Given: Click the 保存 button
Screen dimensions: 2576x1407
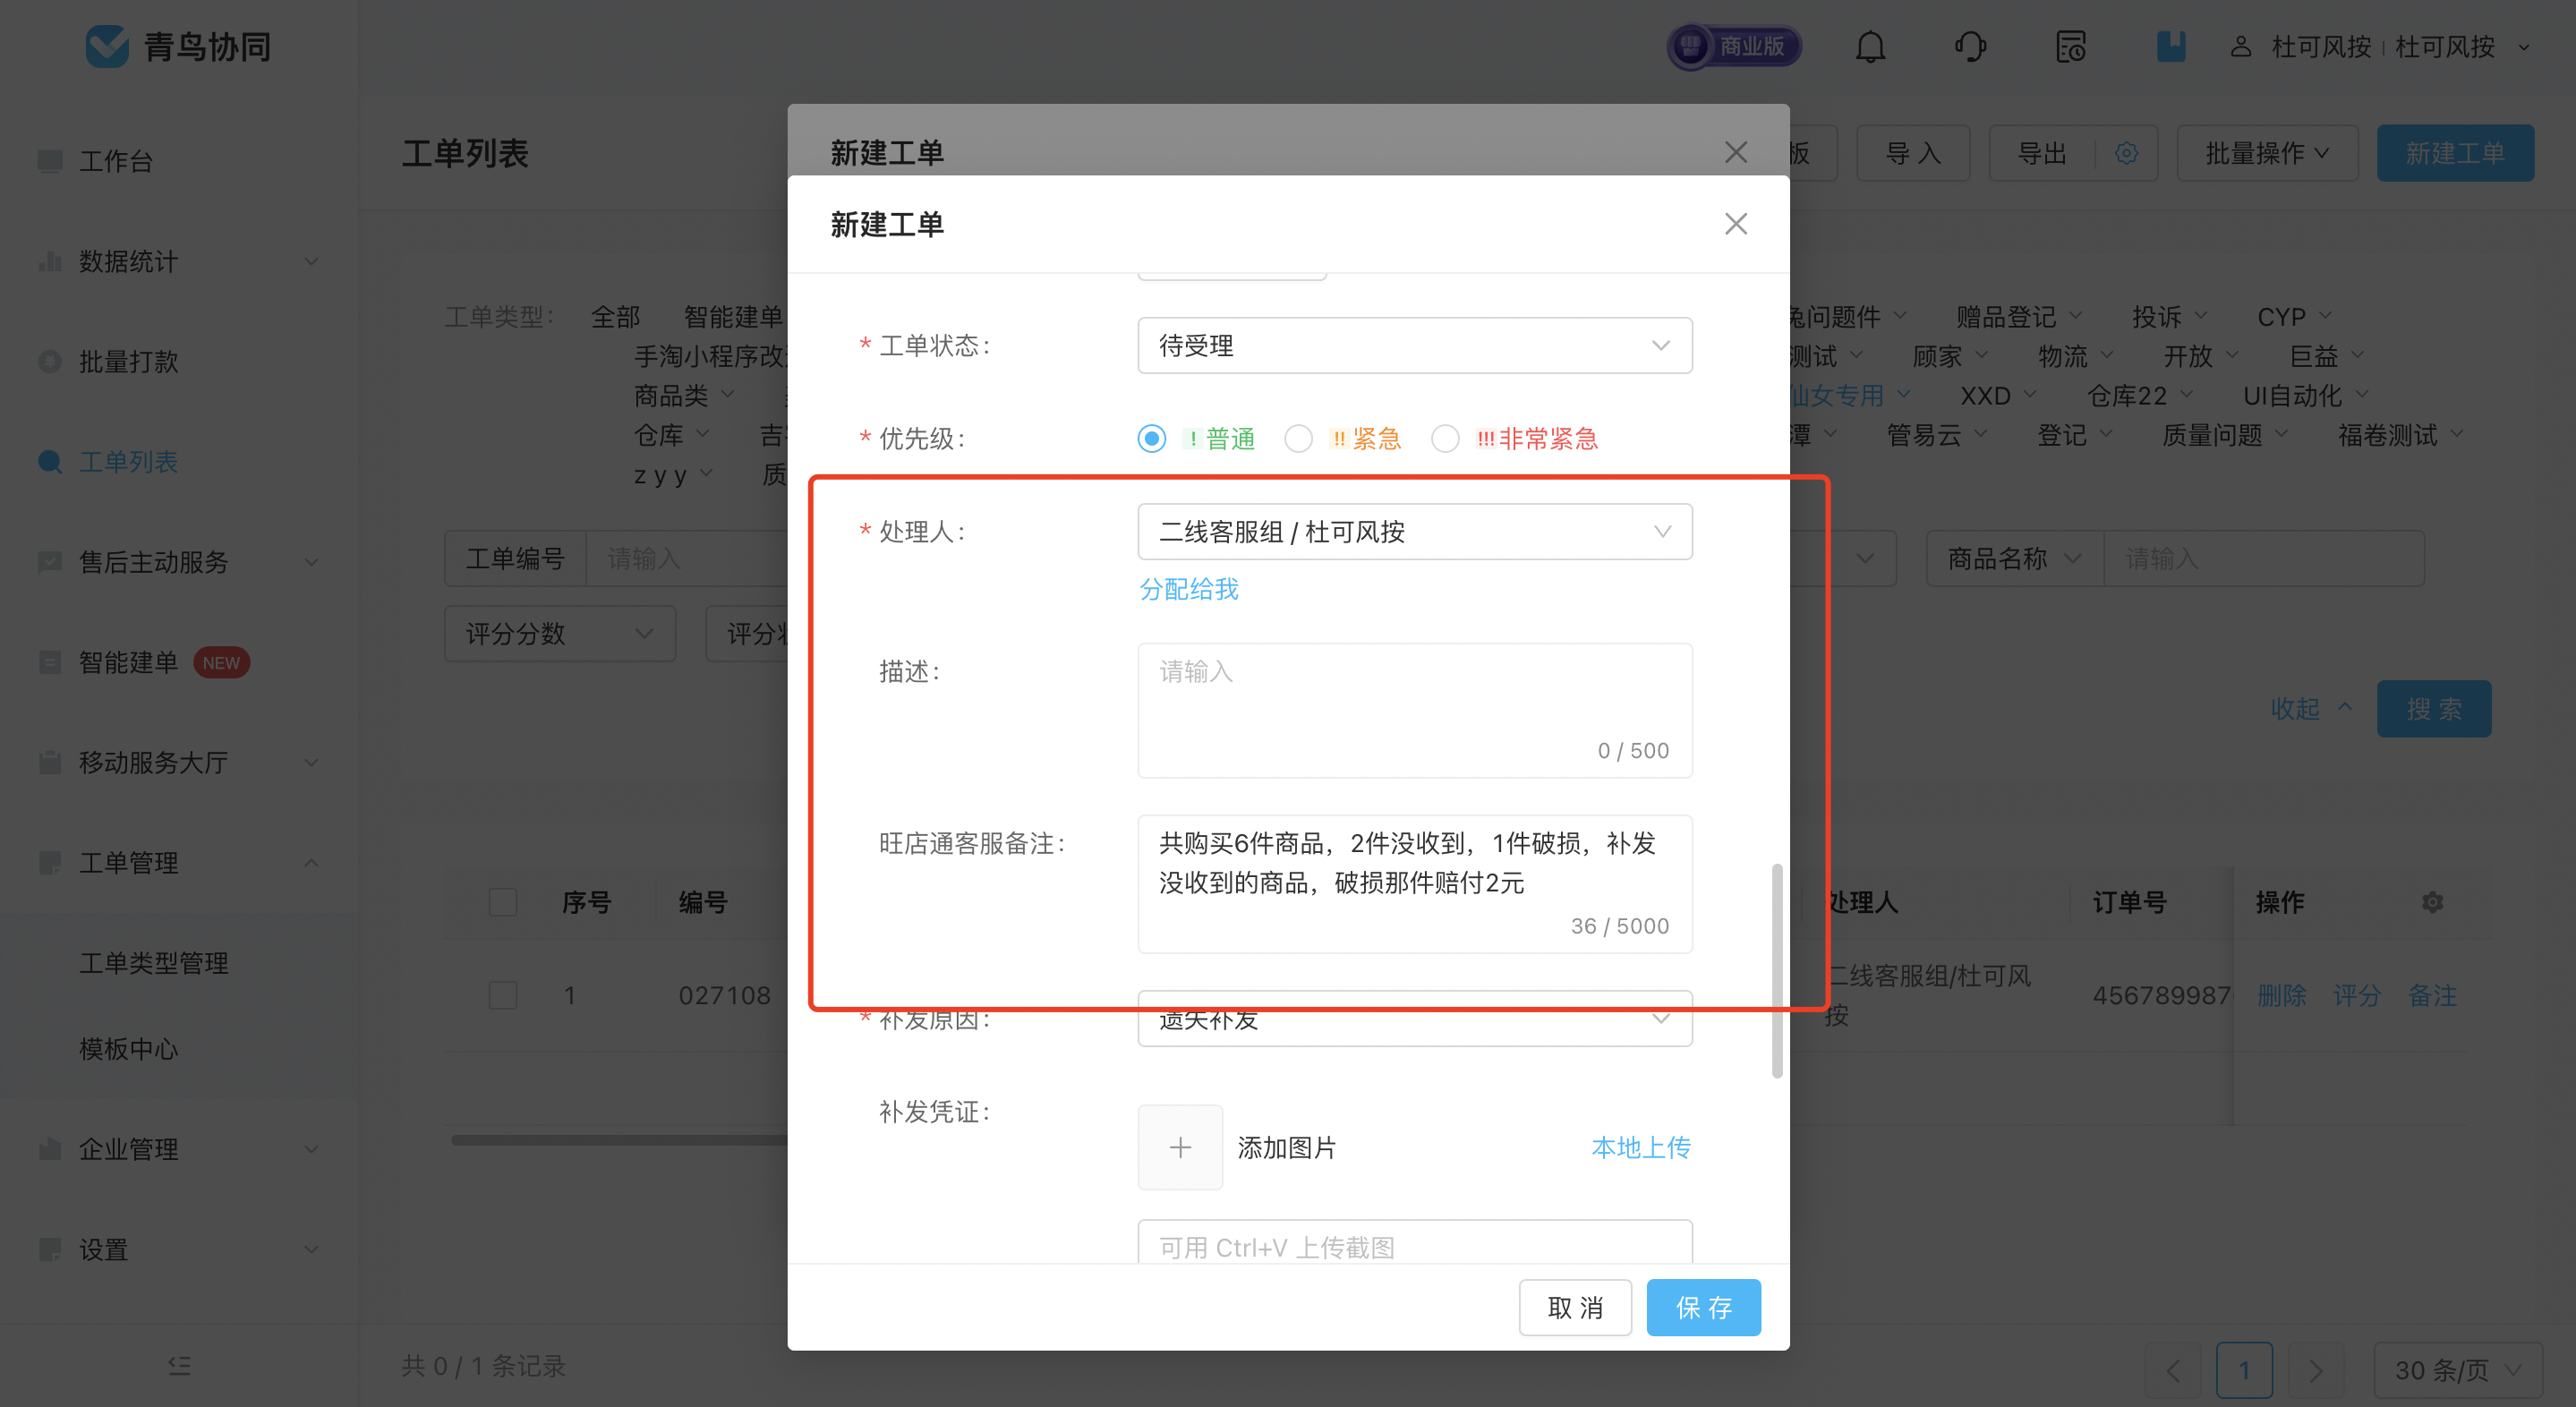Looking at the screenshot, I should point(1703,1307).
